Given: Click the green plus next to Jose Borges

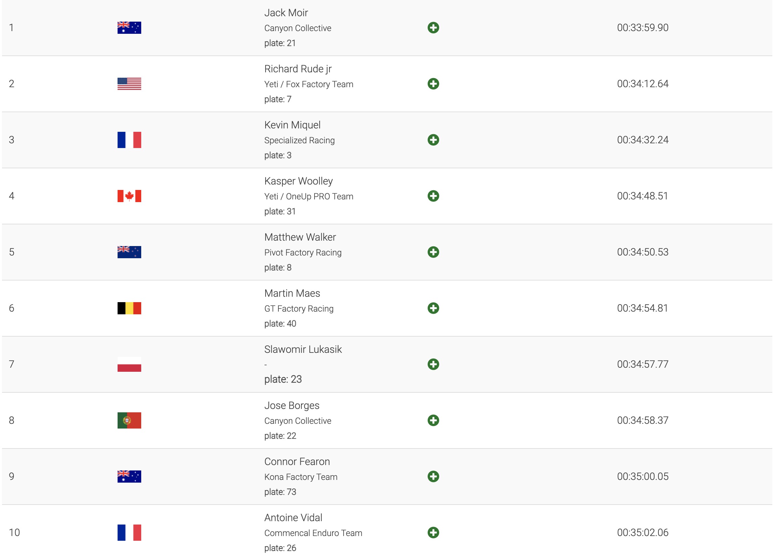Looking at the screenshot, I should tap(433, 420).
